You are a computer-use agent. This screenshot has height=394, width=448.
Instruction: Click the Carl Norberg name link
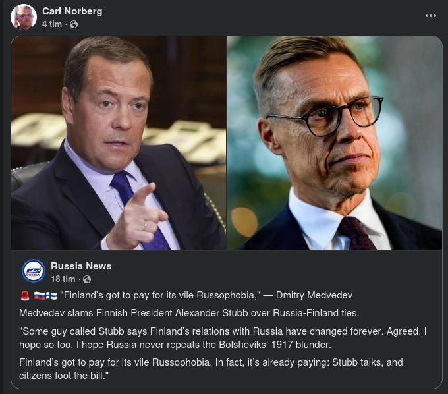(72, 11)
